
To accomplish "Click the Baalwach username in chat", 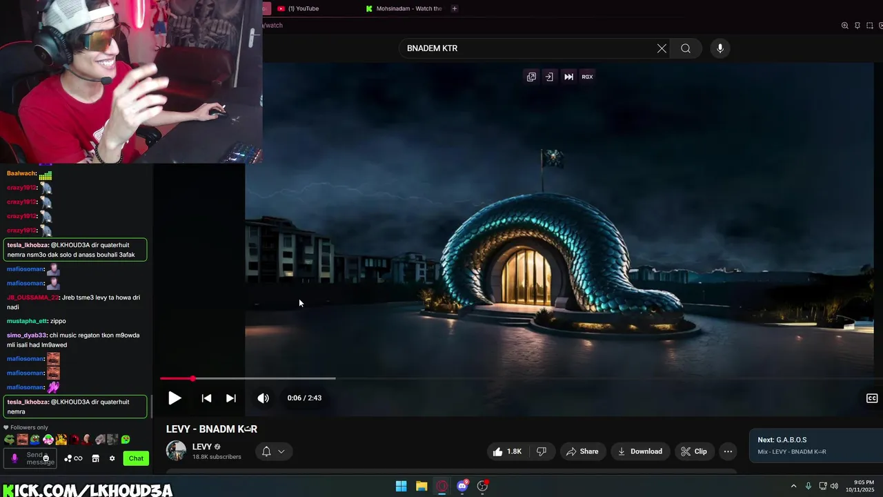I will point(21,173).
